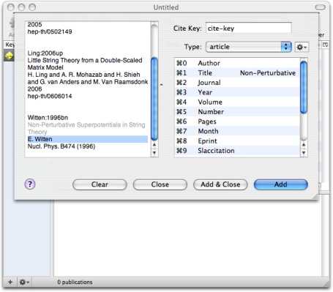This screenshot has height=292, width=333.
Task: Select the Slaccitation field row
Action: click(237, 151)
